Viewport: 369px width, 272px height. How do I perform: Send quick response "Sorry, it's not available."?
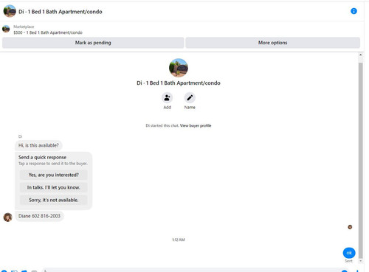[53, 200]
